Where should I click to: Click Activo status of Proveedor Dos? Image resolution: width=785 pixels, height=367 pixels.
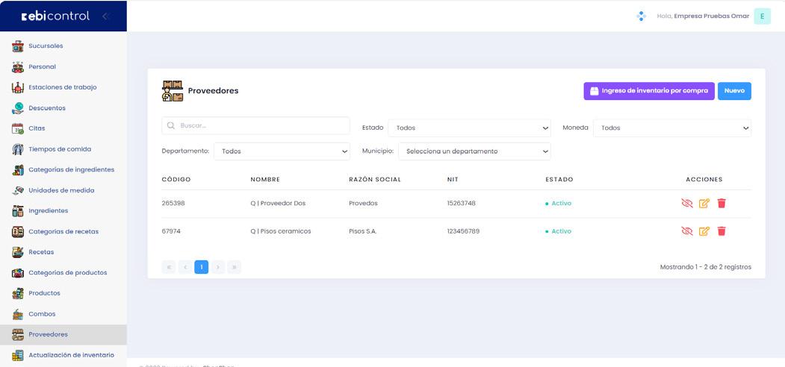coord(558,204)
